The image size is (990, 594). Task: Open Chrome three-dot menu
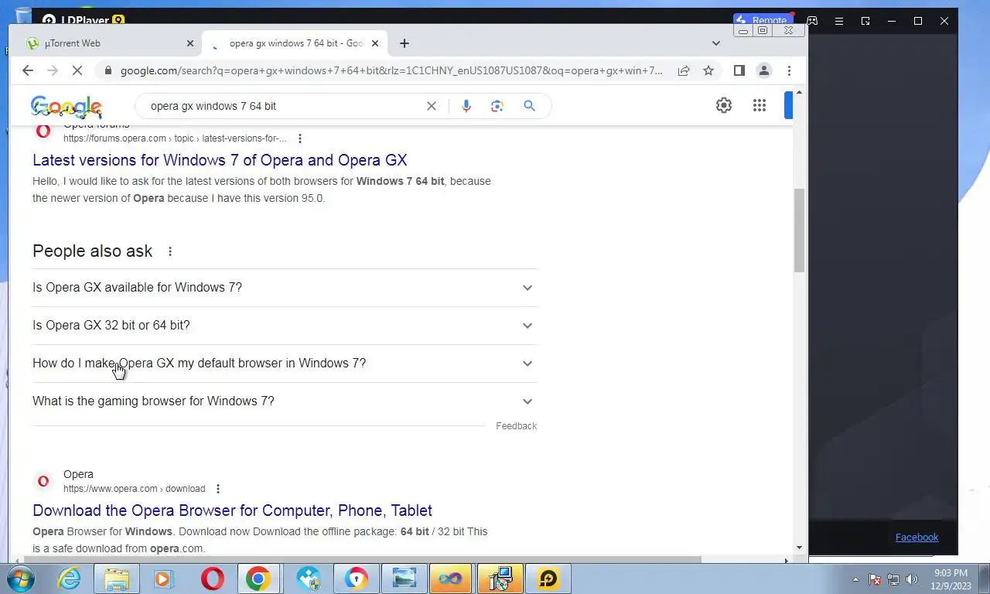click(789, 70)
